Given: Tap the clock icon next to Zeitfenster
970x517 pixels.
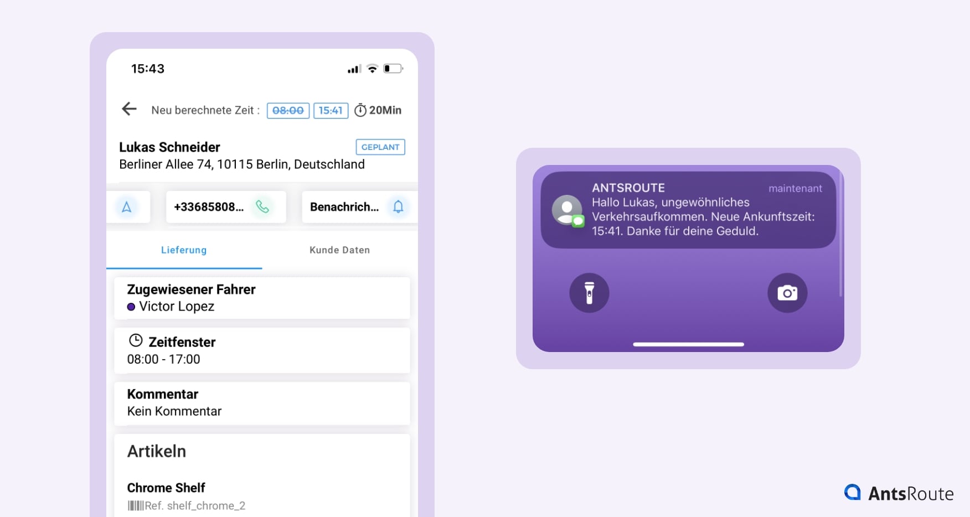Looking at the screenshot, I should [x=136, y=340].
